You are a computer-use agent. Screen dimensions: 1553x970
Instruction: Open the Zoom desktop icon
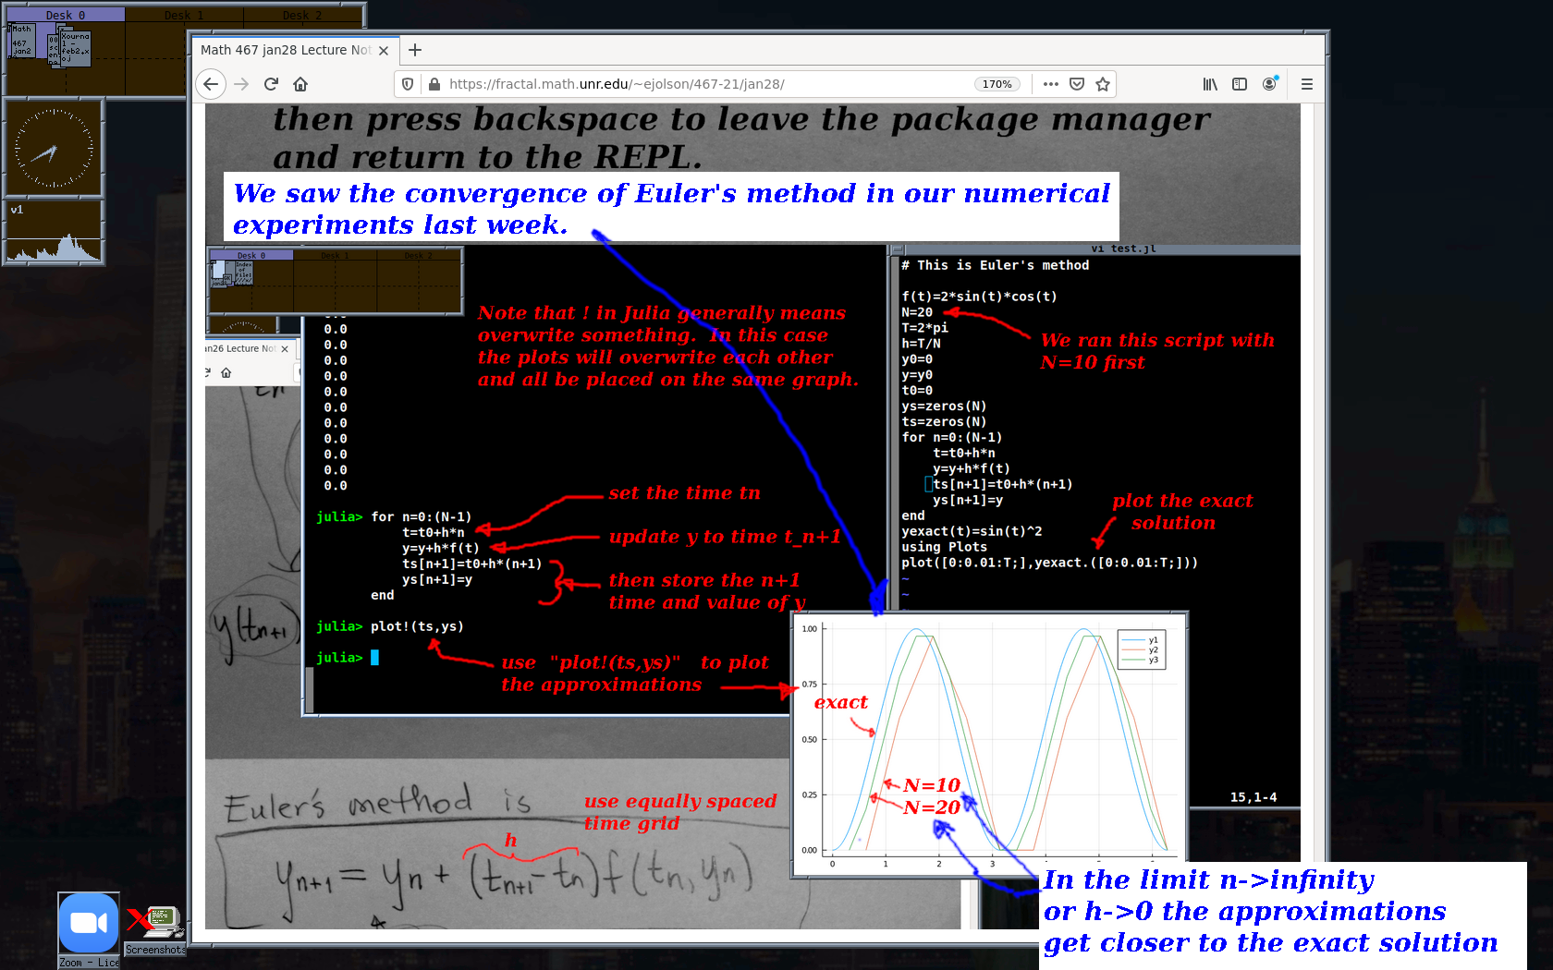click(89, 924)
